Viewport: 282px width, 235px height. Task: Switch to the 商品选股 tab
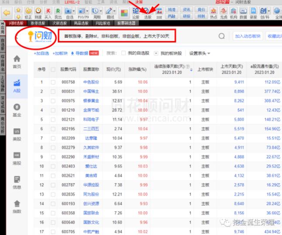[x=81, y=23]
